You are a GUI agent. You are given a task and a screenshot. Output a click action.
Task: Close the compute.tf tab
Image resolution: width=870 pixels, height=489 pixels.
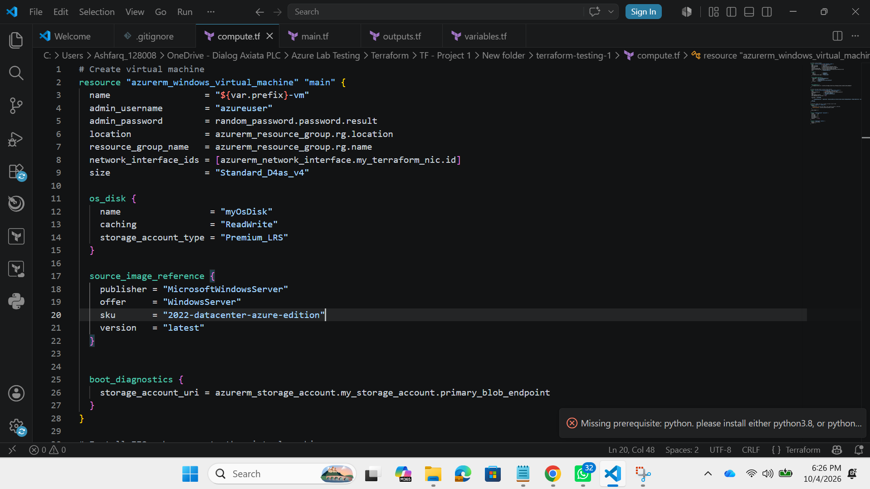pos(269,36)
